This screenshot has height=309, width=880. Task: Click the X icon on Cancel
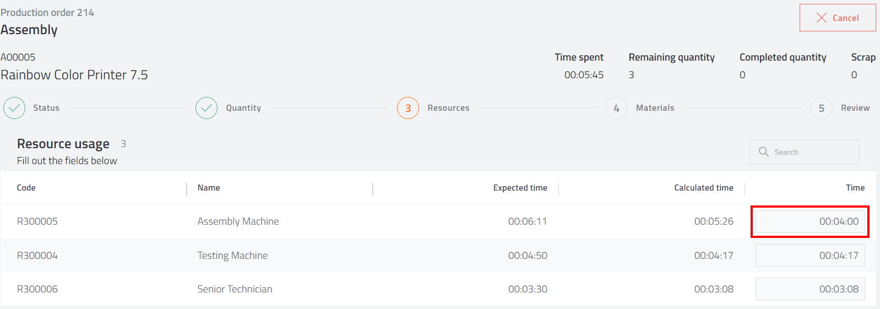pos(822,18)
